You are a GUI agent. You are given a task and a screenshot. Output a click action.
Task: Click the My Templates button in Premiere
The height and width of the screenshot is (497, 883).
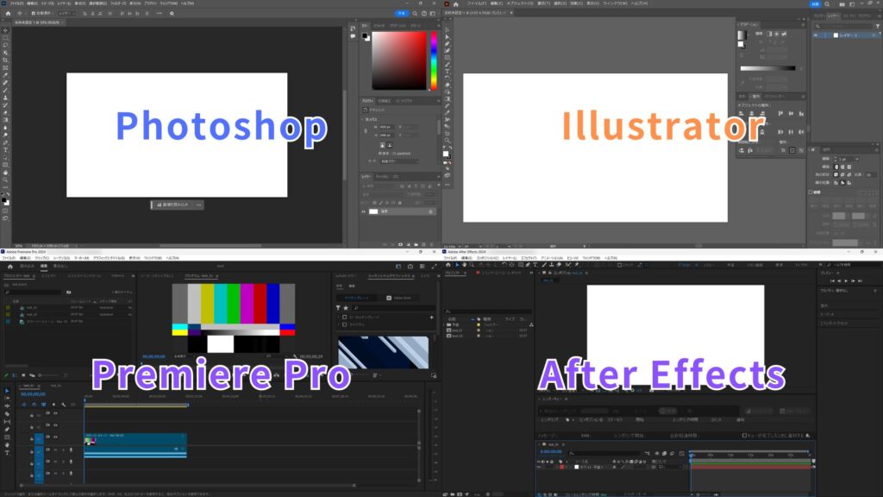tap(356, 298)
